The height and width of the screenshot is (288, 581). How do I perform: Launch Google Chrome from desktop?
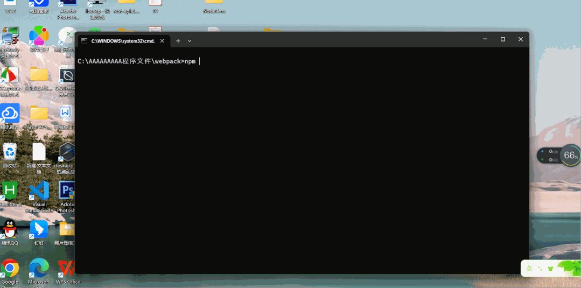(x=10, y=269)
